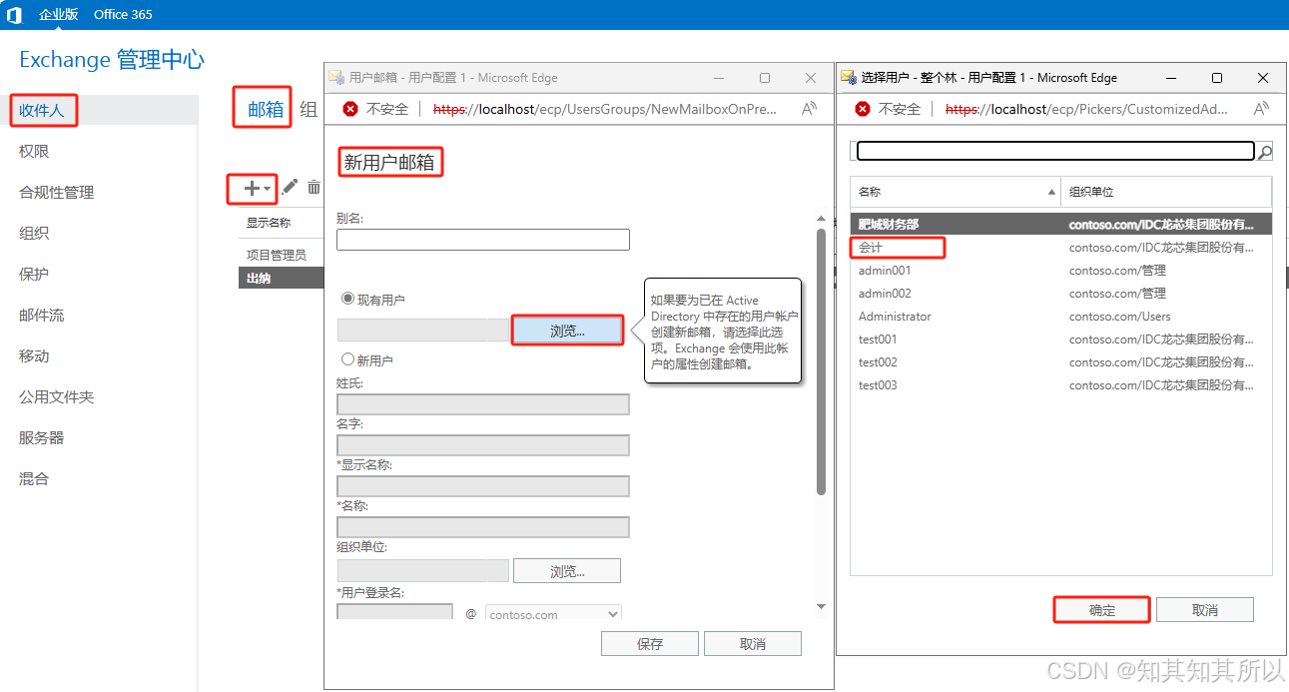1289x692 pixels.
Task: Select the 邮箱 tab
Action: [x=266, y=109]
